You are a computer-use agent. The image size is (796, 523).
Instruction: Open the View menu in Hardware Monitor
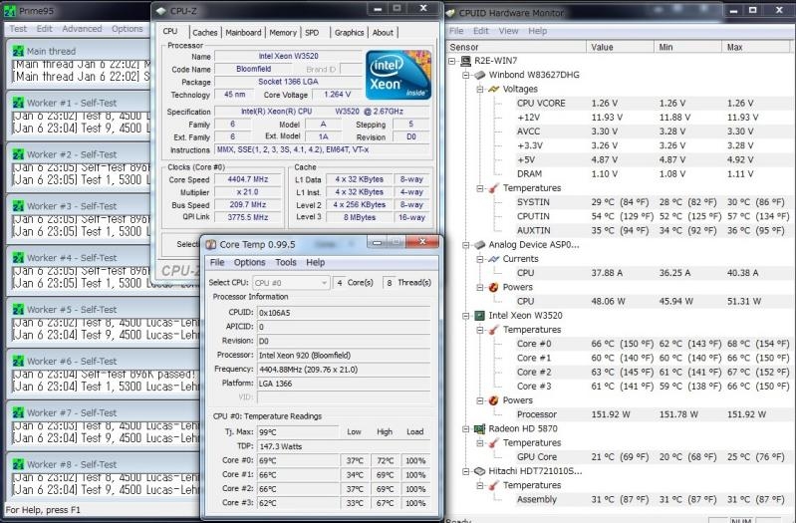[x=508, y=31]
